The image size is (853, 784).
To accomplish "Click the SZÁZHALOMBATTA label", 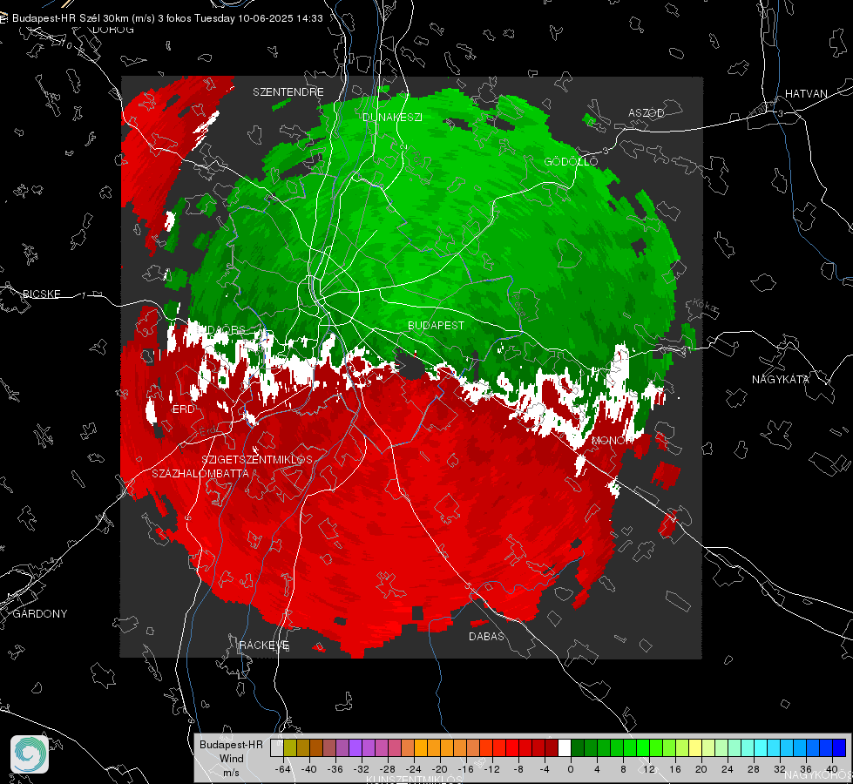I will point(200,473).
